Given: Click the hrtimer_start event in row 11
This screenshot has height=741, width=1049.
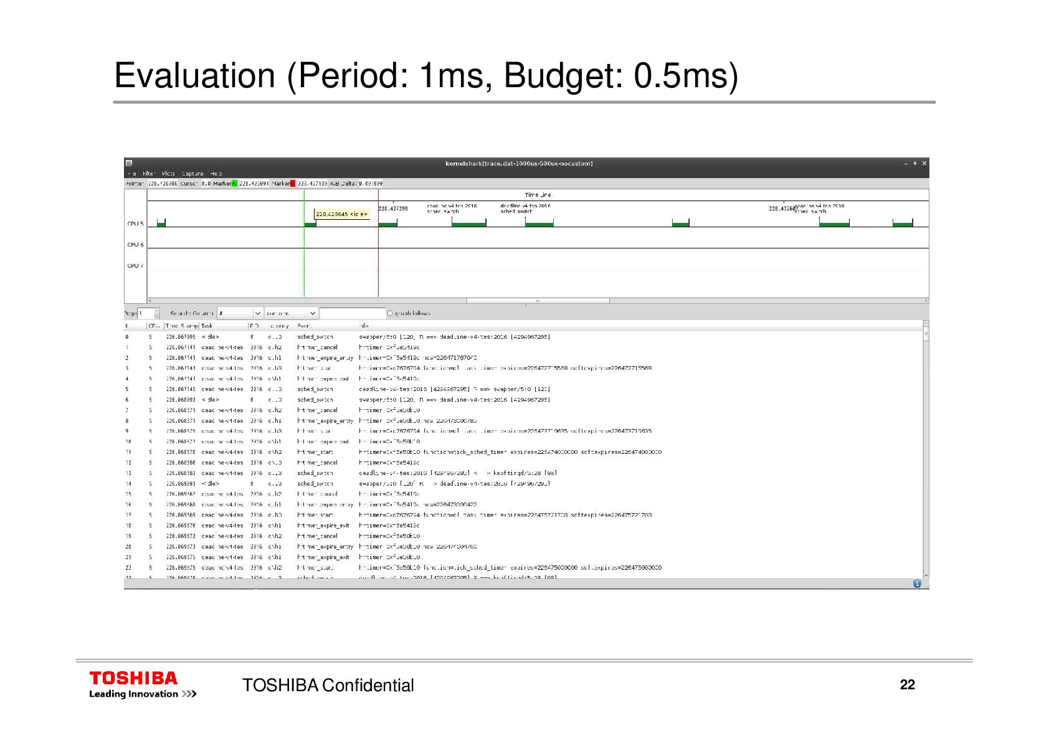Looking at the screenshot, I should 315,452.
